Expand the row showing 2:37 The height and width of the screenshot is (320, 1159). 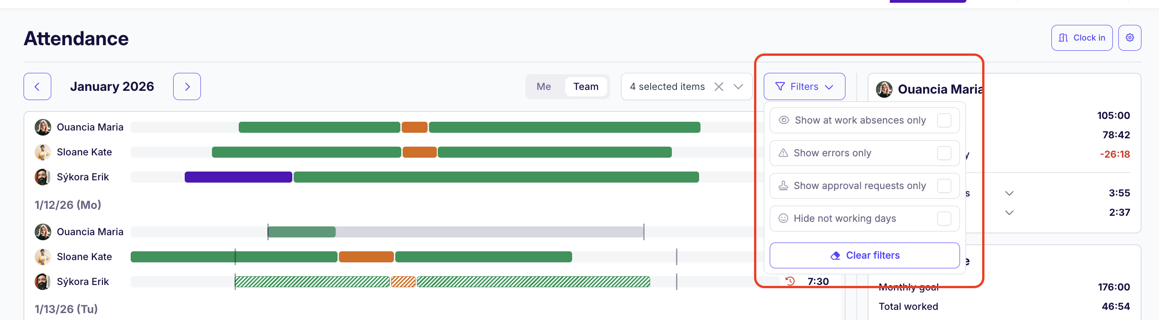click(x=1009, y=213)
